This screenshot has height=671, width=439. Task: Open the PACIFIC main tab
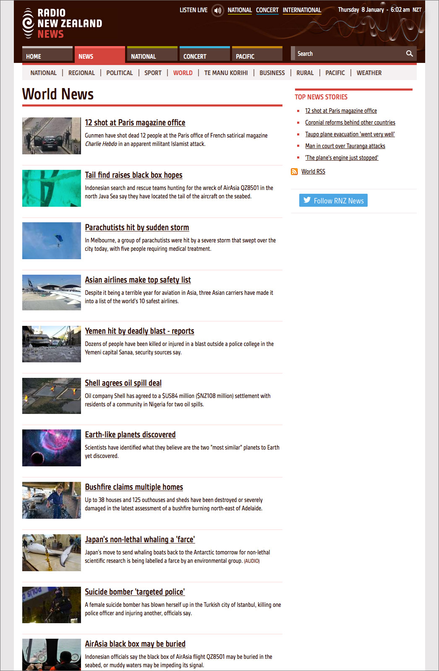click(x=257, y=55)
